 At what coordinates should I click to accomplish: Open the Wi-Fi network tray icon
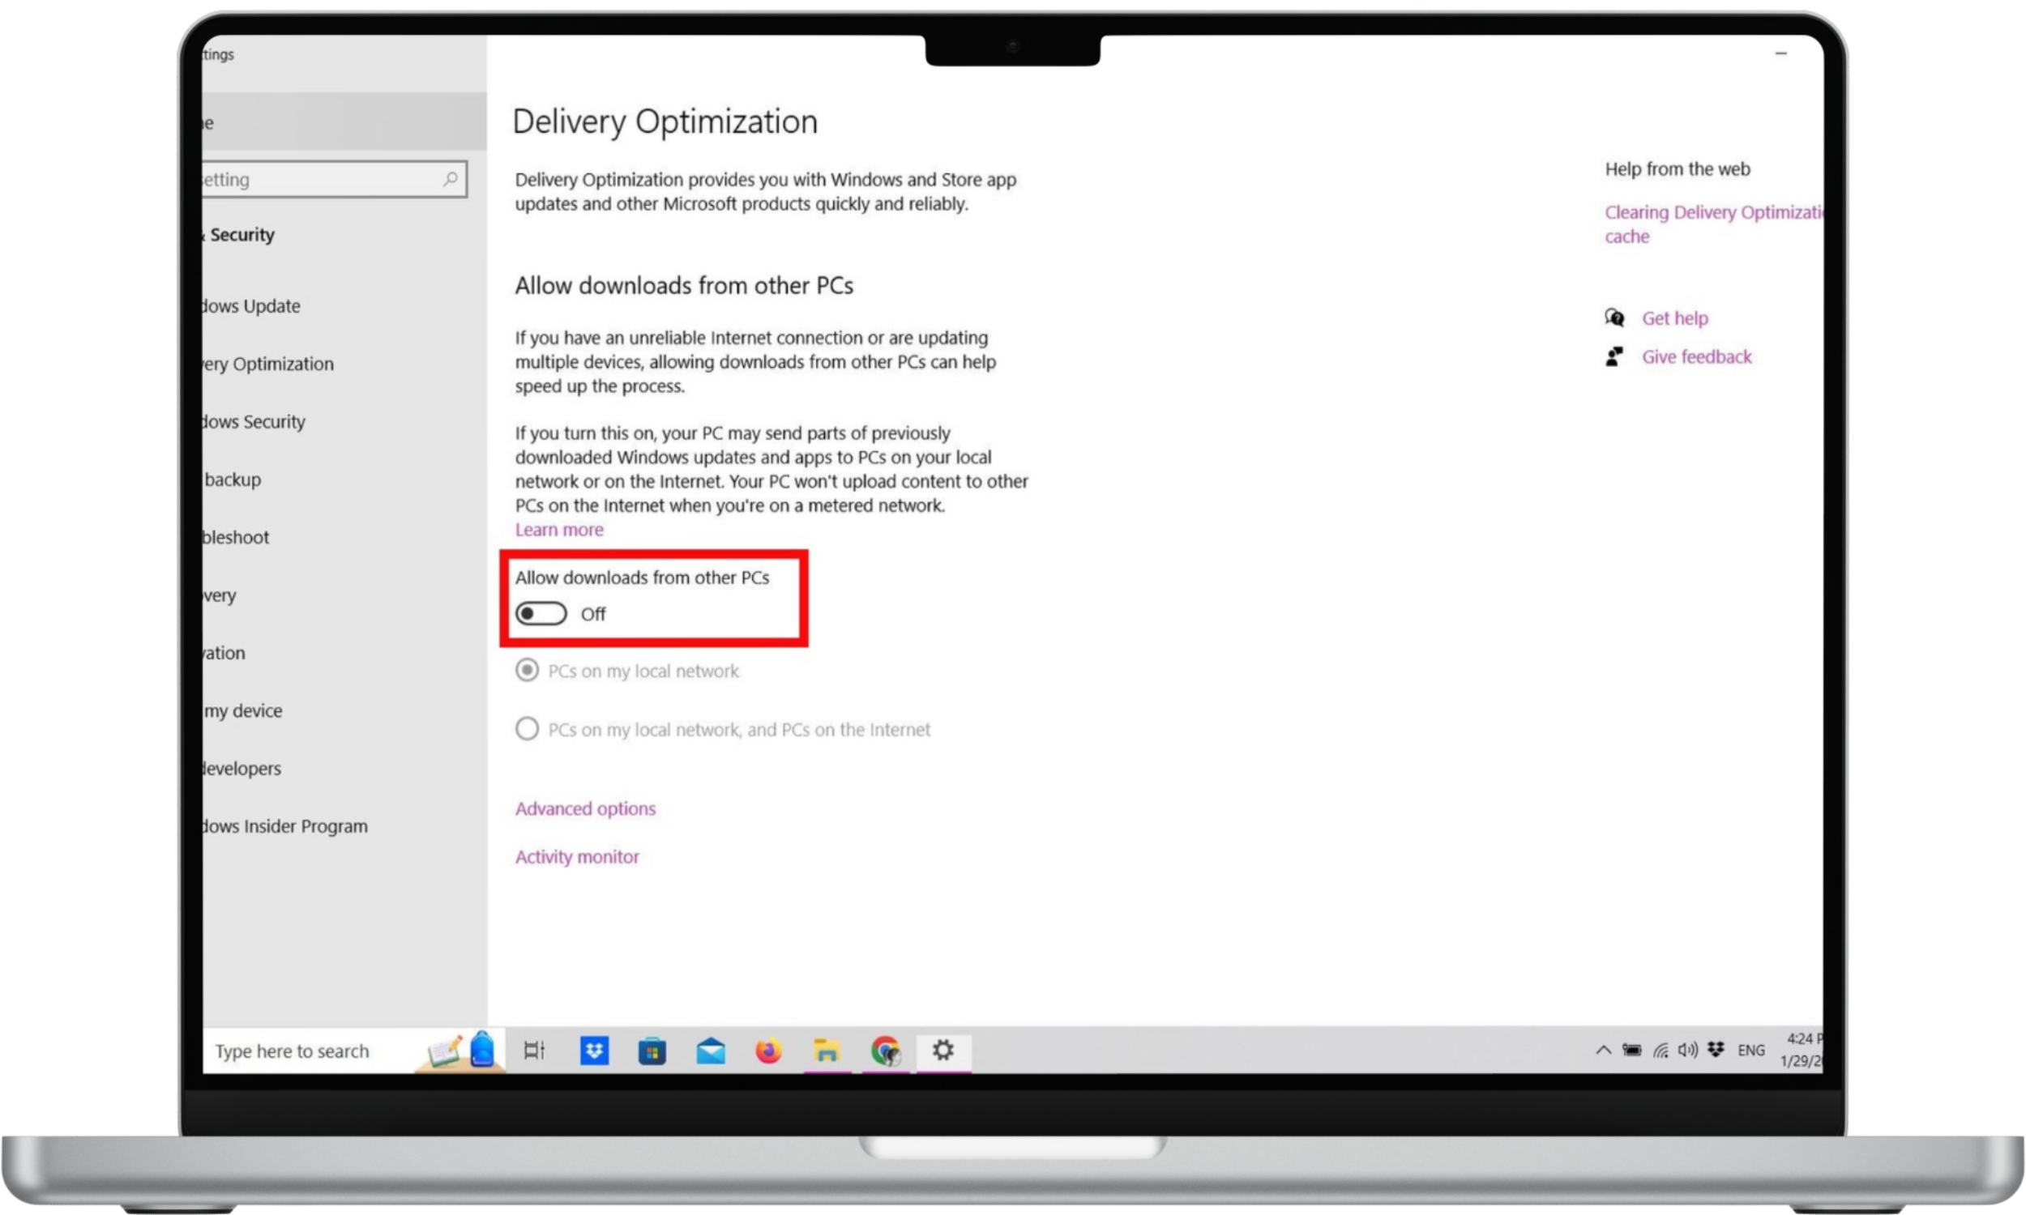click(x=1660, y=1051)
